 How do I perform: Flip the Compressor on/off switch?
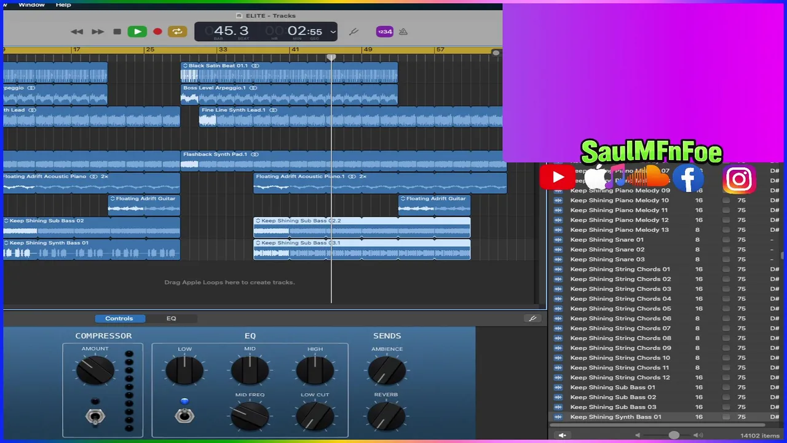pyautogui.click(x=95, y=417)
